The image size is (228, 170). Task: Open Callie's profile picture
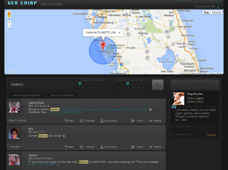14,160
